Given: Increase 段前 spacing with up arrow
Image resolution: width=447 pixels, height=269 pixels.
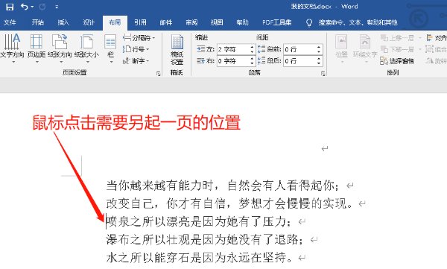Looking at the screenshot, I should (x=319, y=47).
